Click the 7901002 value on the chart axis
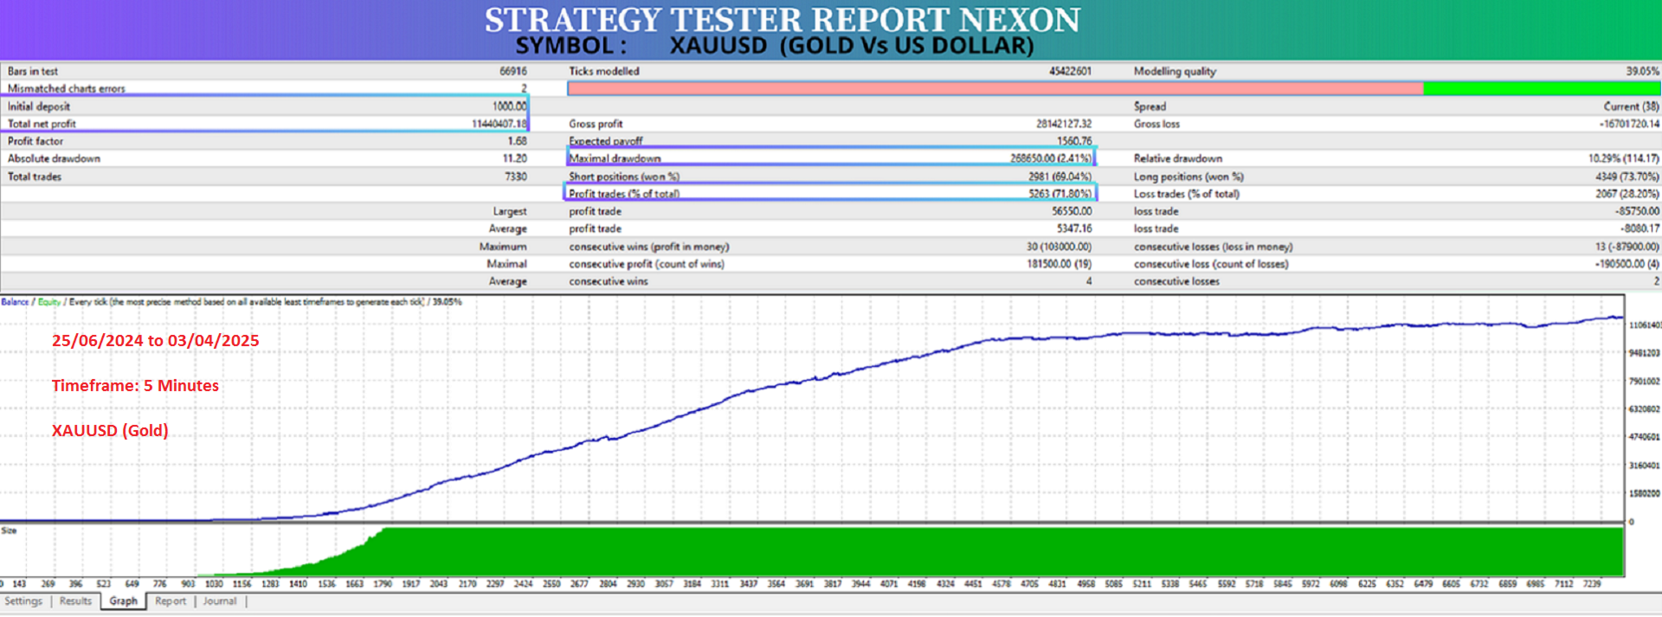 pos(1645,382)
